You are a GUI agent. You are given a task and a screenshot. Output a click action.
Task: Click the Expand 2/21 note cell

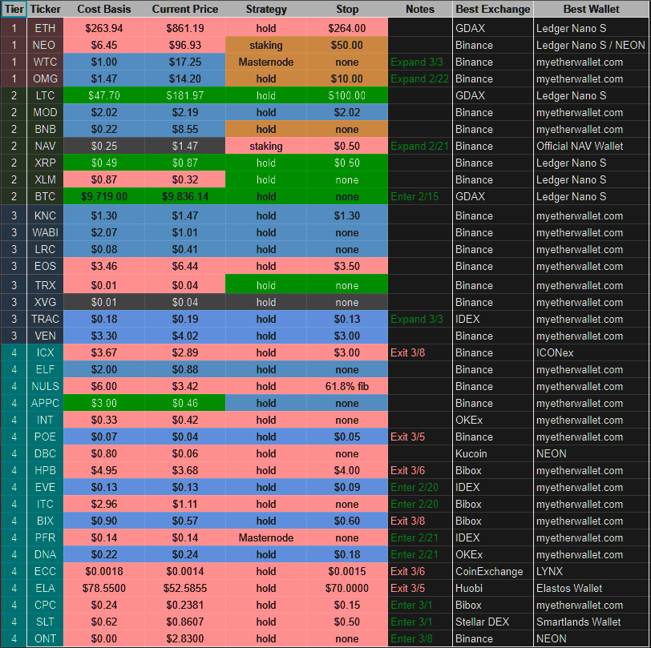click(420, 146)
